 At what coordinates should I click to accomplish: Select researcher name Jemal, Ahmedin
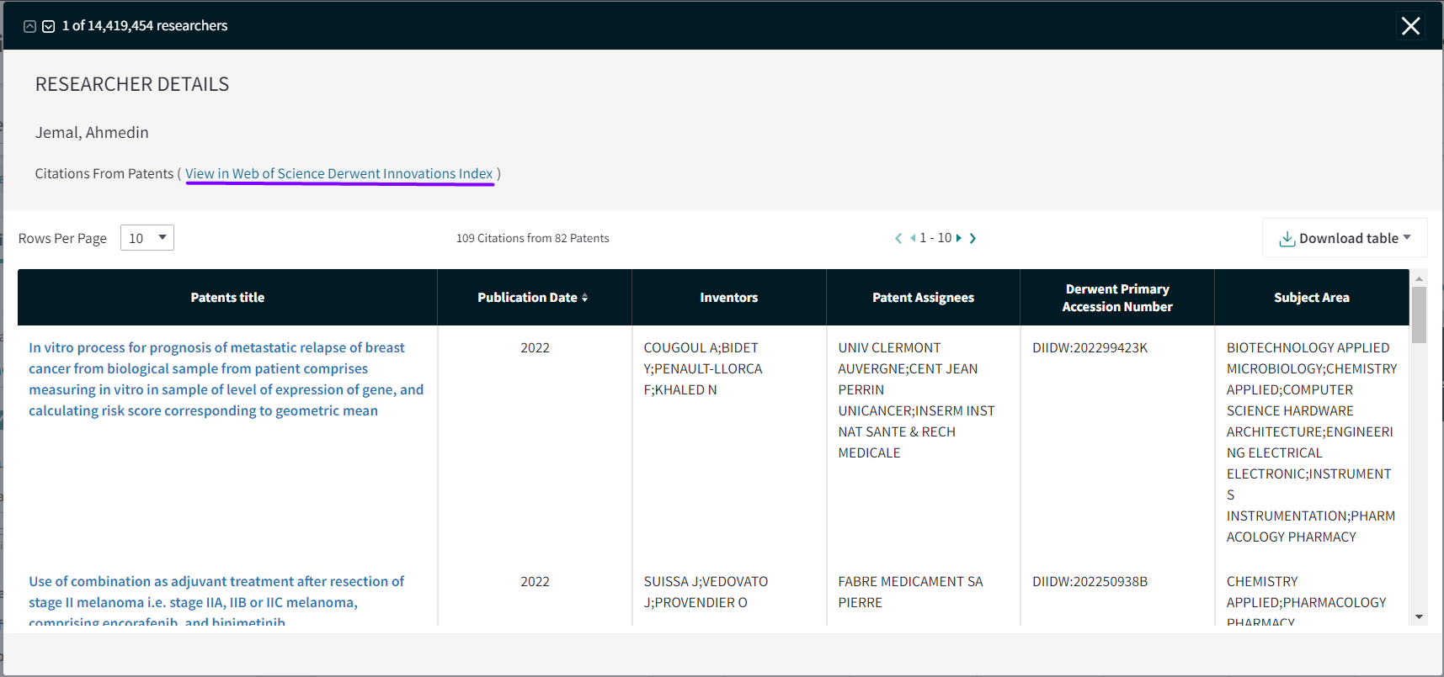tap(92, 133)
